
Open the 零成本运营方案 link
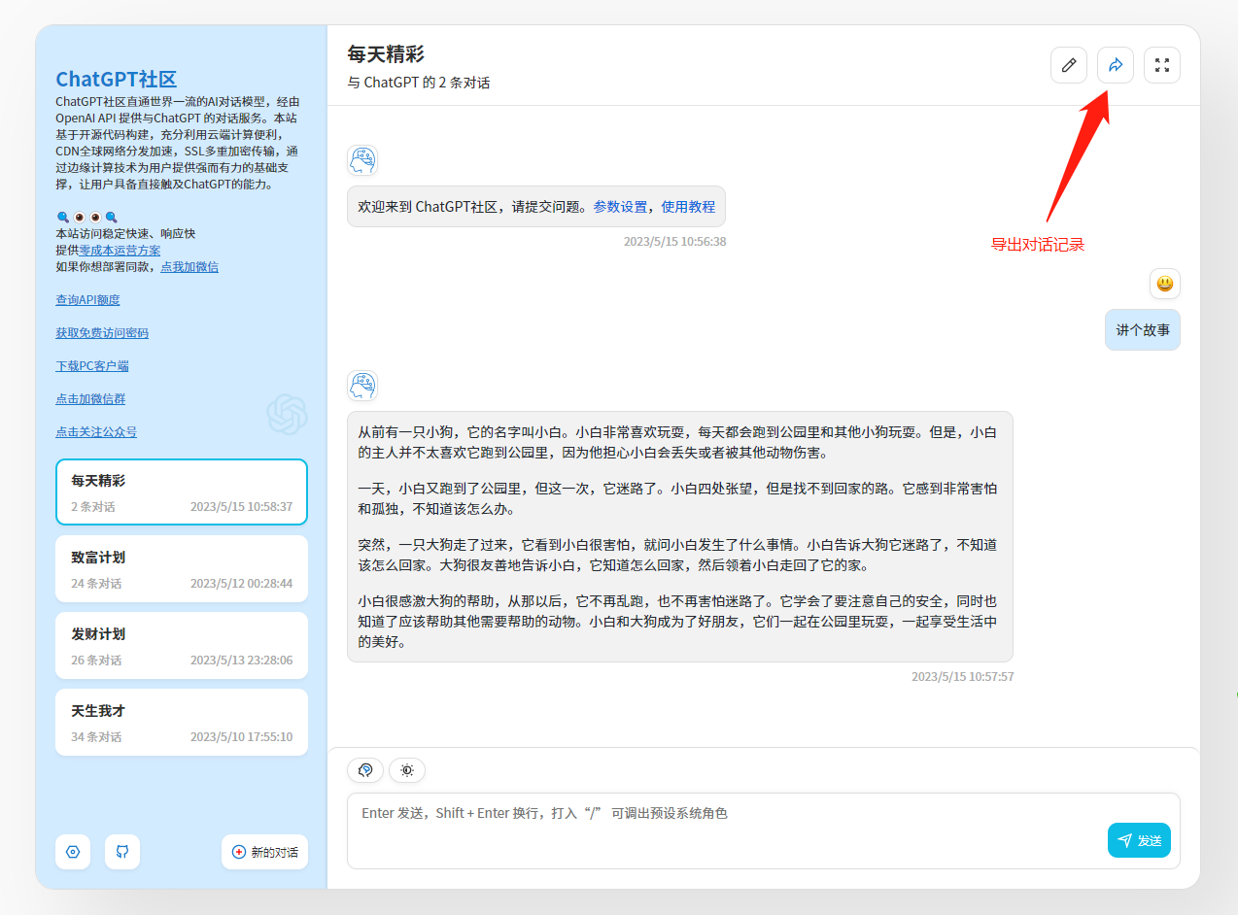tap(120, 251)
